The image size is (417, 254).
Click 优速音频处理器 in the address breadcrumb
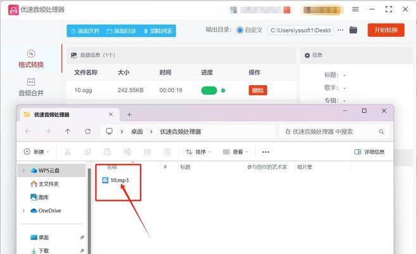(x=181, y=131)
